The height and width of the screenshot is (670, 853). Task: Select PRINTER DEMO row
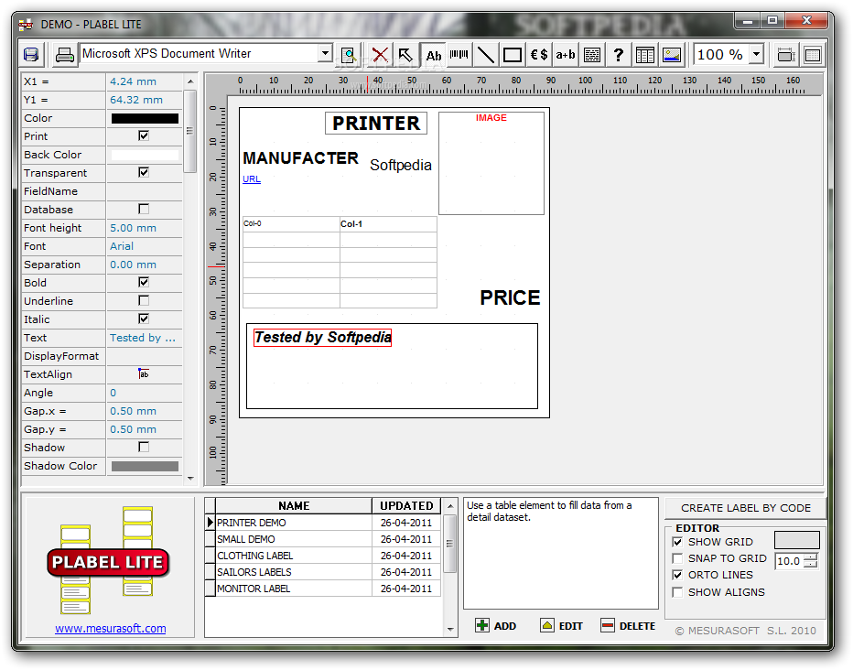pyautogui.click(x=328, y=523)
